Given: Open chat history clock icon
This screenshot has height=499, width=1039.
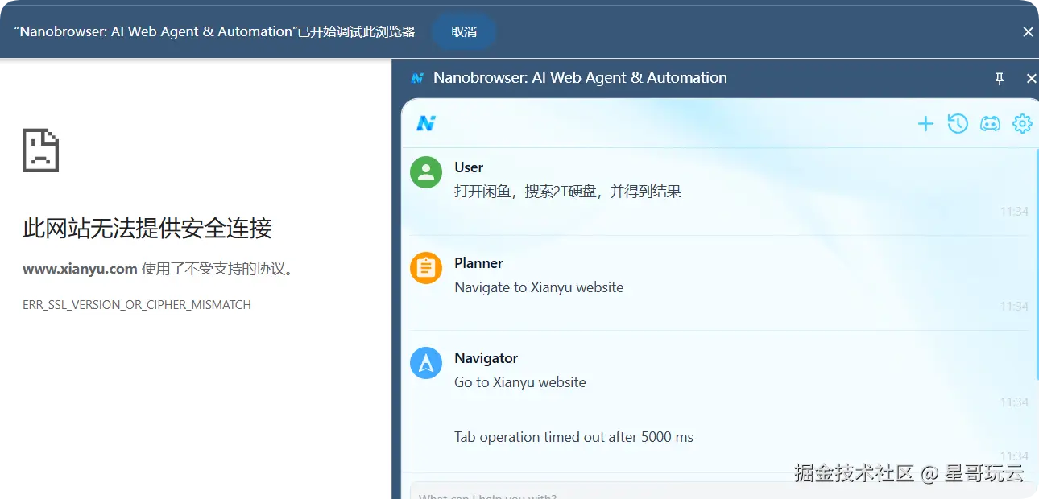Looking at the screenshot, I should coord(958,124).
